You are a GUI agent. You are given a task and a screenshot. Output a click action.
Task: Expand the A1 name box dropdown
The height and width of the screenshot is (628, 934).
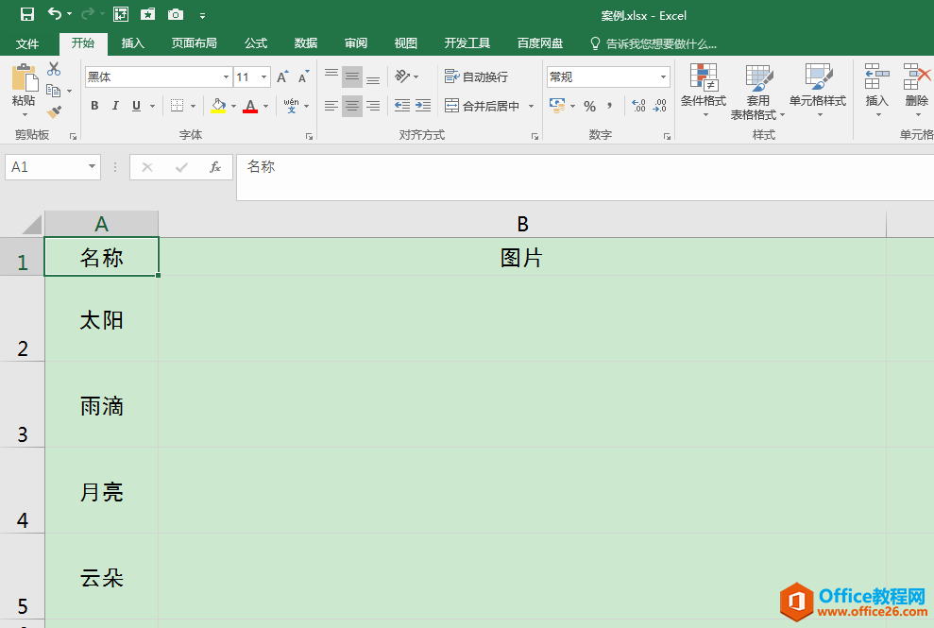pos(92,167)
